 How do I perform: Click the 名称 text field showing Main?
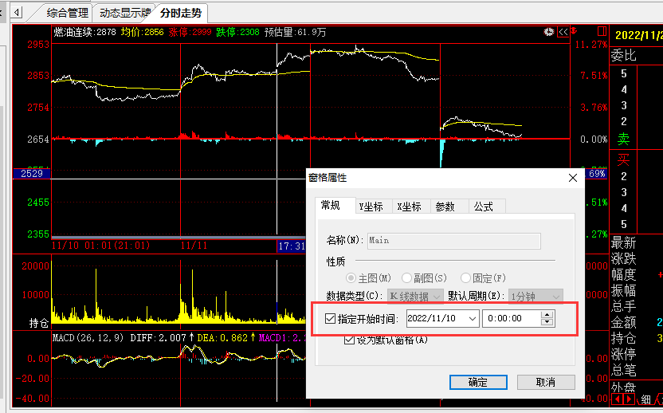pos(453,240)
